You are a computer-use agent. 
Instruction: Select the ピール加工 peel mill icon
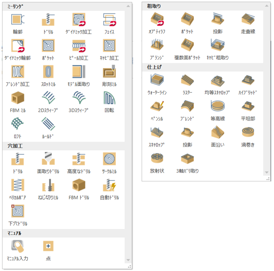click(x=79, y=46)
